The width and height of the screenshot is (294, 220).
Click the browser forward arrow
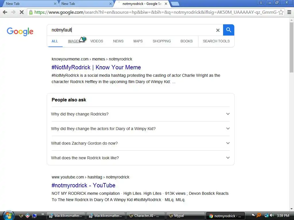[13, 12]
